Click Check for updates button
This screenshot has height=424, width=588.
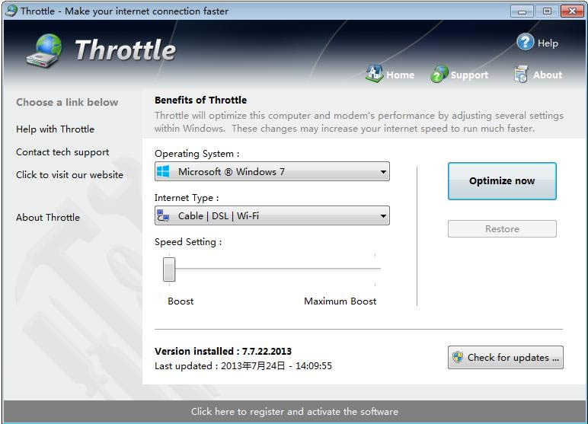coord(505,357)
